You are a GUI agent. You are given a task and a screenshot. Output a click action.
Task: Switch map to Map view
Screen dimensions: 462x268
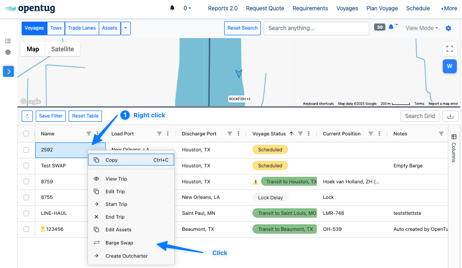(x=33, y=49)
